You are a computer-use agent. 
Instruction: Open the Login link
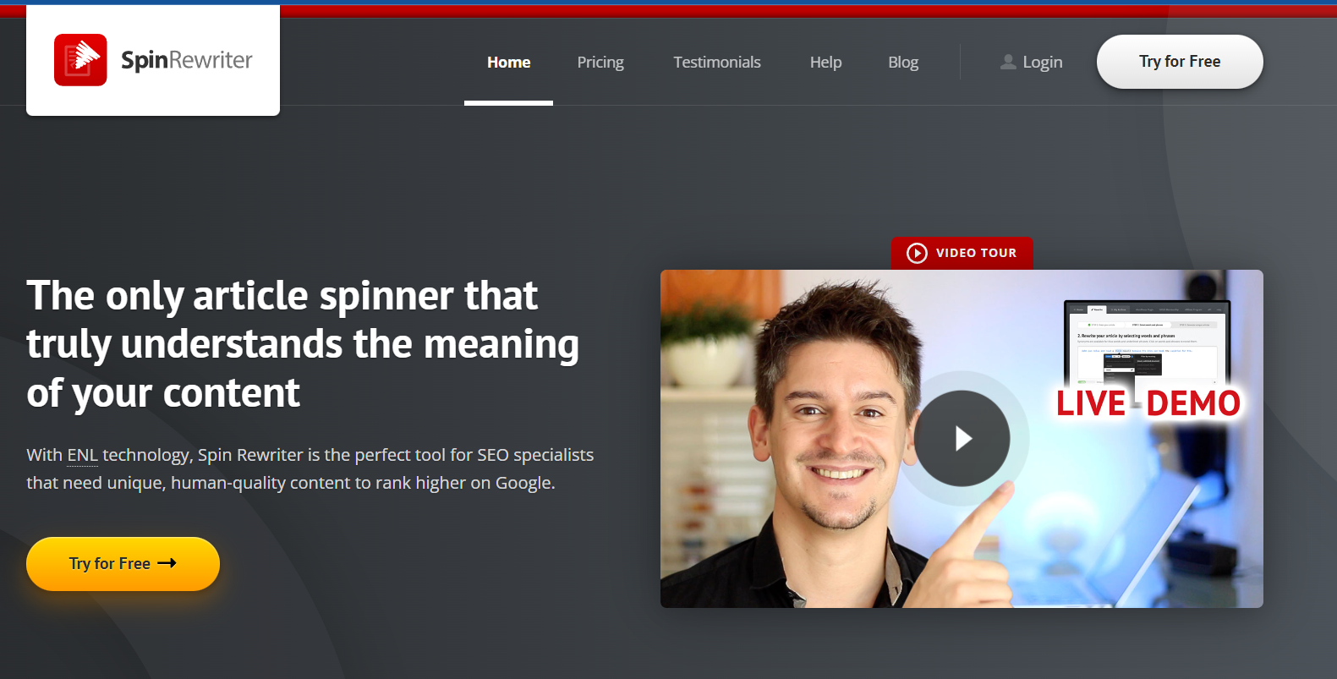1042,62
